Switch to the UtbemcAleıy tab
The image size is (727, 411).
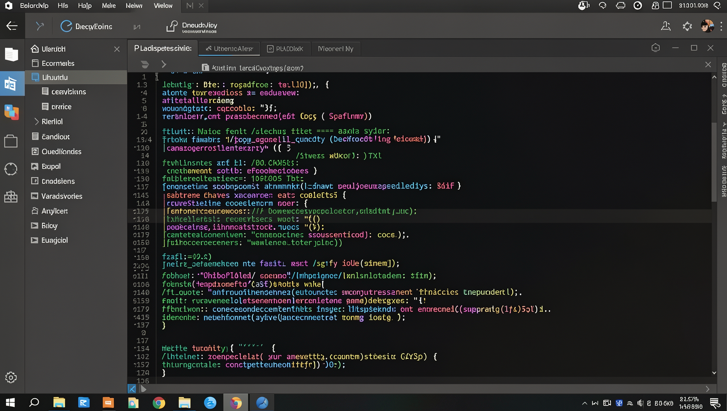tap(229, 49)
